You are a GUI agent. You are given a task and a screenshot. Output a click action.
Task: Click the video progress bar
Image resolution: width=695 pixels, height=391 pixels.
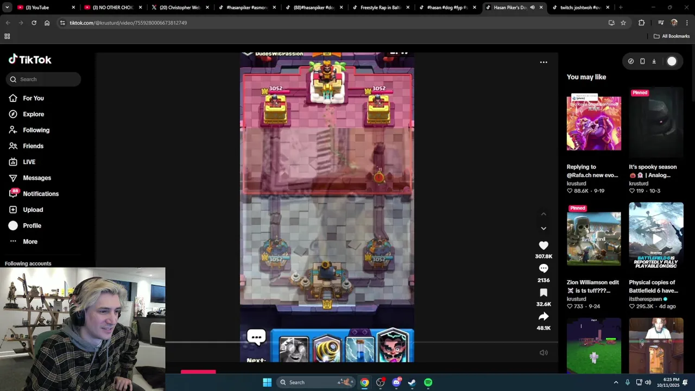(361, 342)
